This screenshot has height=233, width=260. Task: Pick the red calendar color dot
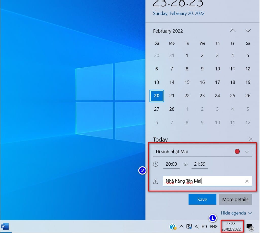pos(237,151)
